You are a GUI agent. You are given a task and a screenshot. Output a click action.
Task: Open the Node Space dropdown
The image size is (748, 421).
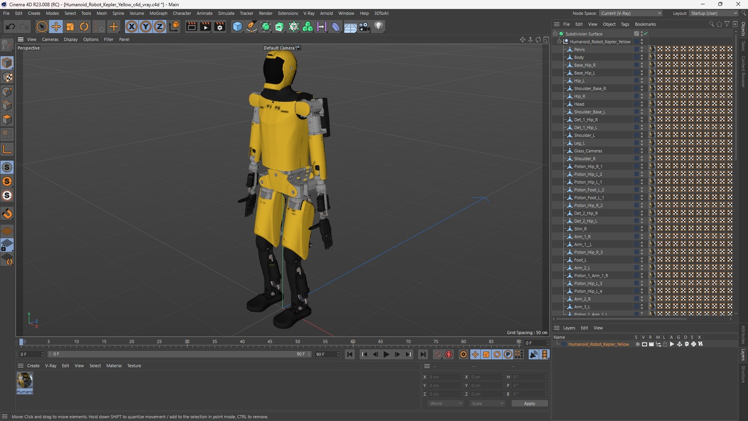click(x=630, y=13)
